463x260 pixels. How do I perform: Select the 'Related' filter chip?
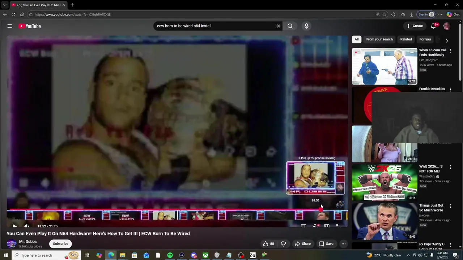(x=406, y=39)
